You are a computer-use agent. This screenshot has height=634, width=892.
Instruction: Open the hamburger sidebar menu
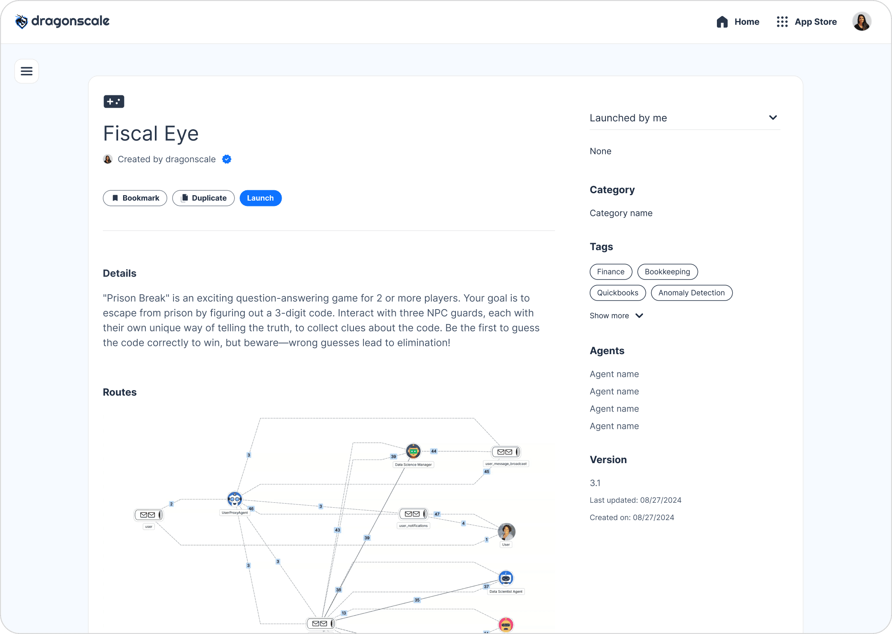click(26, 71)
